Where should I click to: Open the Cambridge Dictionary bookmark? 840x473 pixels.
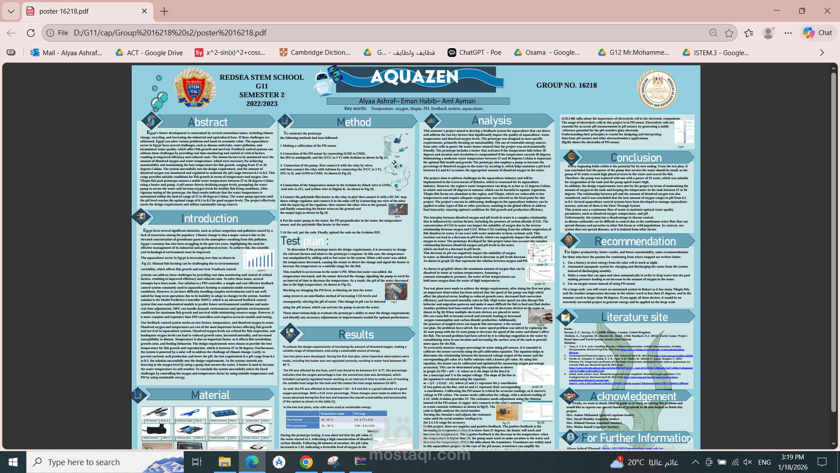(315, 53)
